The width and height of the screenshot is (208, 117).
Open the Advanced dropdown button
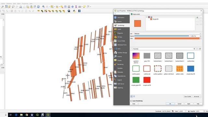tap(197, 97)
